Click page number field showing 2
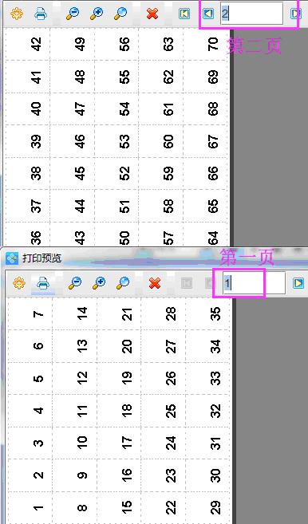The height and width of the screenshot is (524, 308). coord(251,14)
